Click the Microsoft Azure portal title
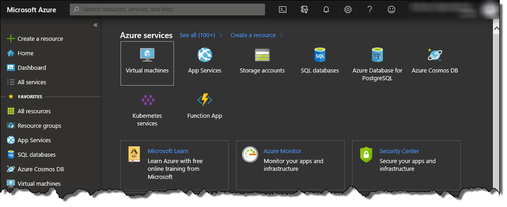The image size is (507, 207). point(31,10)
